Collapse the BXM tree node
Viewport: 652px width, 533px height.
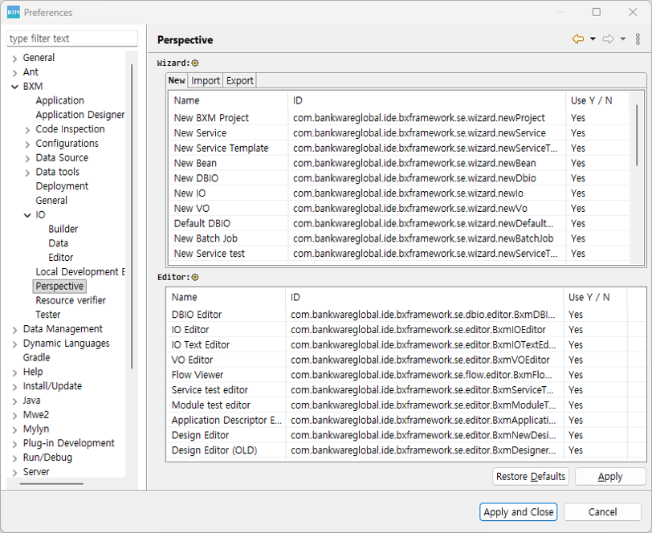14,87
